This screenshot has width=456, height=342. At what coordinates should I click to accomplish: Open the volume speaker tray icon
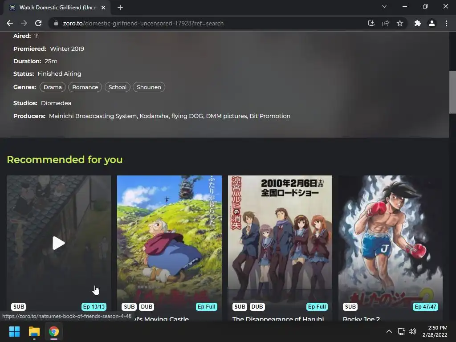click(412, 331)
